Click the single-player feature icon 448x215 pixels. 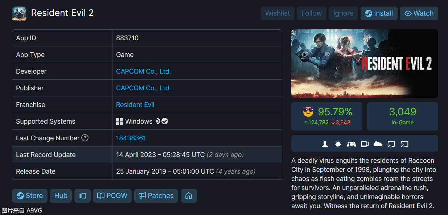[x=325, y=144]
